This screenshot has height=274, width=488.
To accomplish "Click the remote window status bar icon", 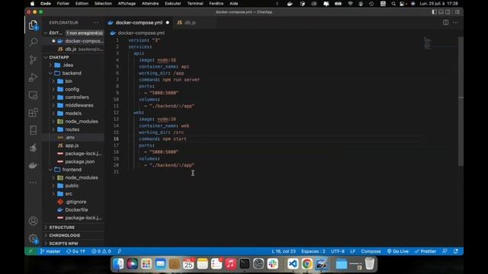I will pos(30,251).
